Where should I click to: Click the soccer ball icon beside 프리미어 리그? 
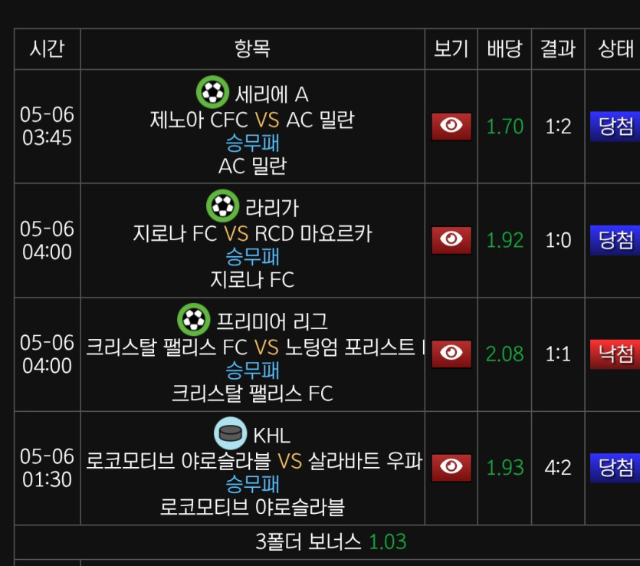pos(193,319)
